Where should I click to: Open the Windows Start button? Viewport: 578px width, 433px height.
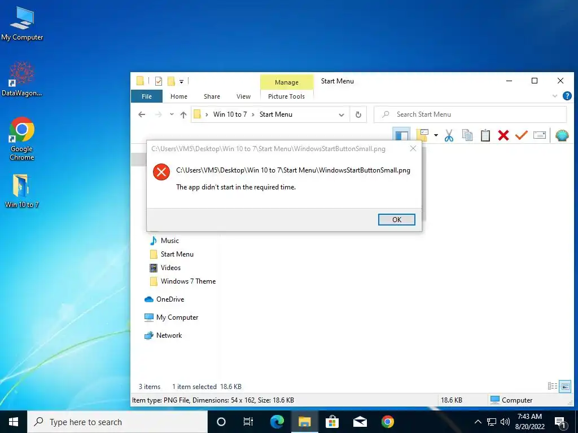14,422
